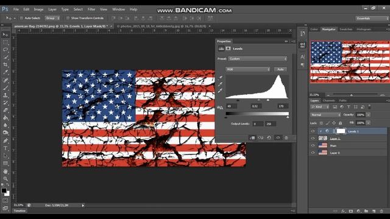Hide the Layer 0 layer

click(x=313, y=153)
